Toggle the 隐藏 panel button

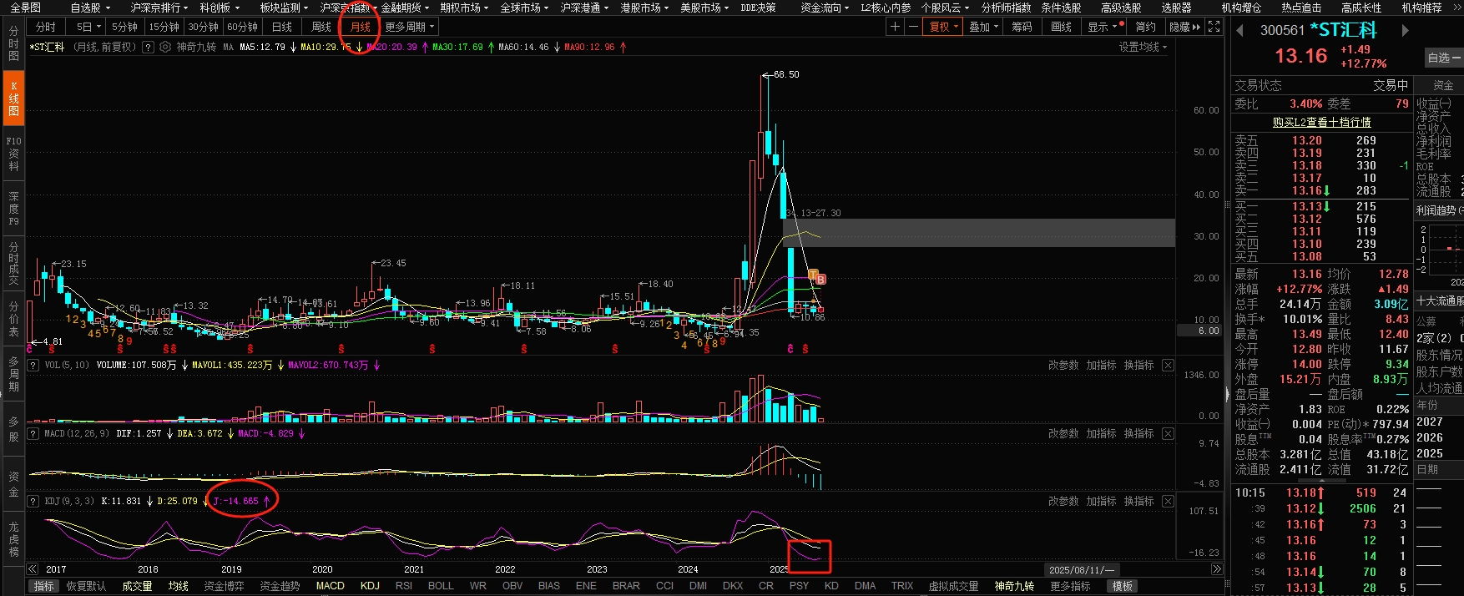pyautogui.click(x=1184, y=27)
